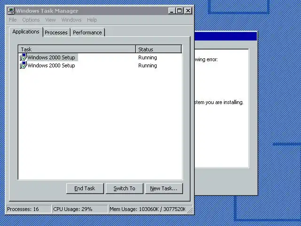The image size is (301, 226).
Task: Sort by the Status column header
Action: coord(158,49)
